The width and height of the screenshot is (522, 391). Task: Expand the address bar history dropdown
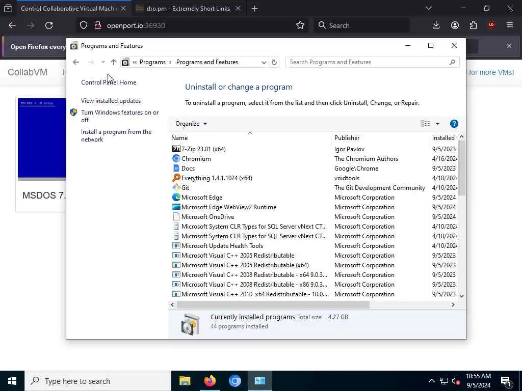pos(264,62)
